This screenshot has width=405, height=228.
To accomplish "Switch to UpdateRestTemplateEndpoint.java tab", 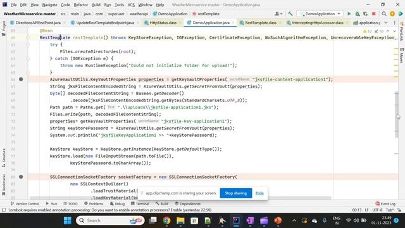I will tap(105, 23).
